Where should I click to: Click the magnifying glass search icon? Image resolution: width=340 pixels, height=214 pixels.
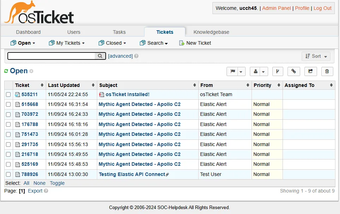click(x=100, y=56)
